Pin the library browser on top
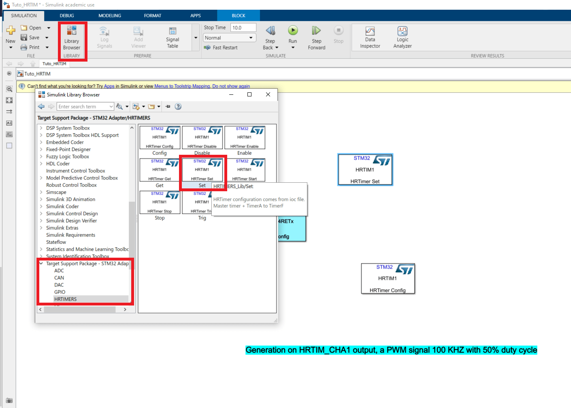571x408 pixels. pyautogui.click(x=168, y=107)
